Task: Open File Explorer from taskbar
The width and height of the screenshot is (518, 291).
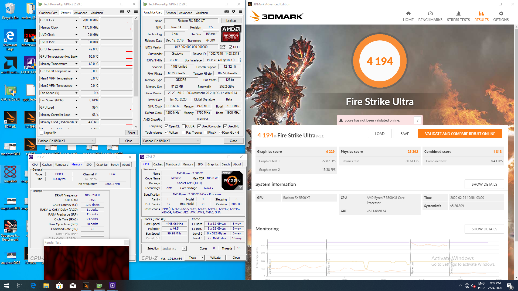Action: tap(46, 286)
